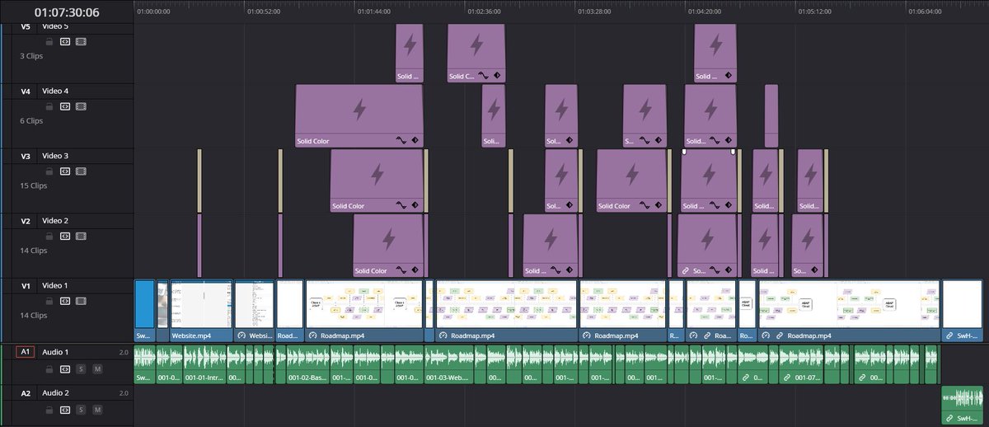The image size is (989, 427).
Task: Mute the Audio 2 track
Action: click(96, 410)
